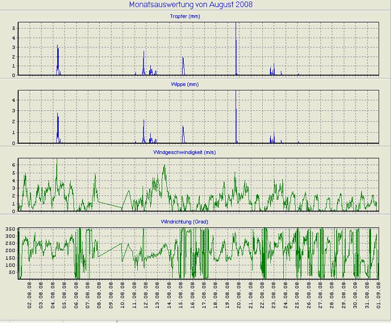Click the 4 value on Wippe axis
Screen dimensions: 391x323
coord(13,100)
